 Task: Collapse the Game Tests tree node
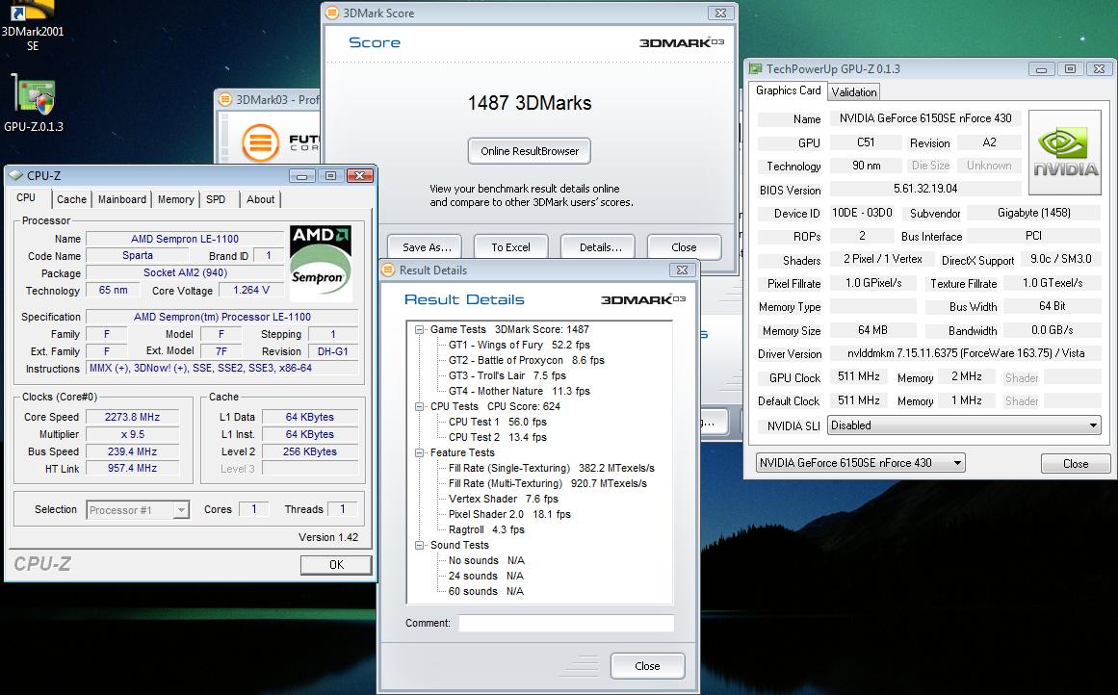419,329
